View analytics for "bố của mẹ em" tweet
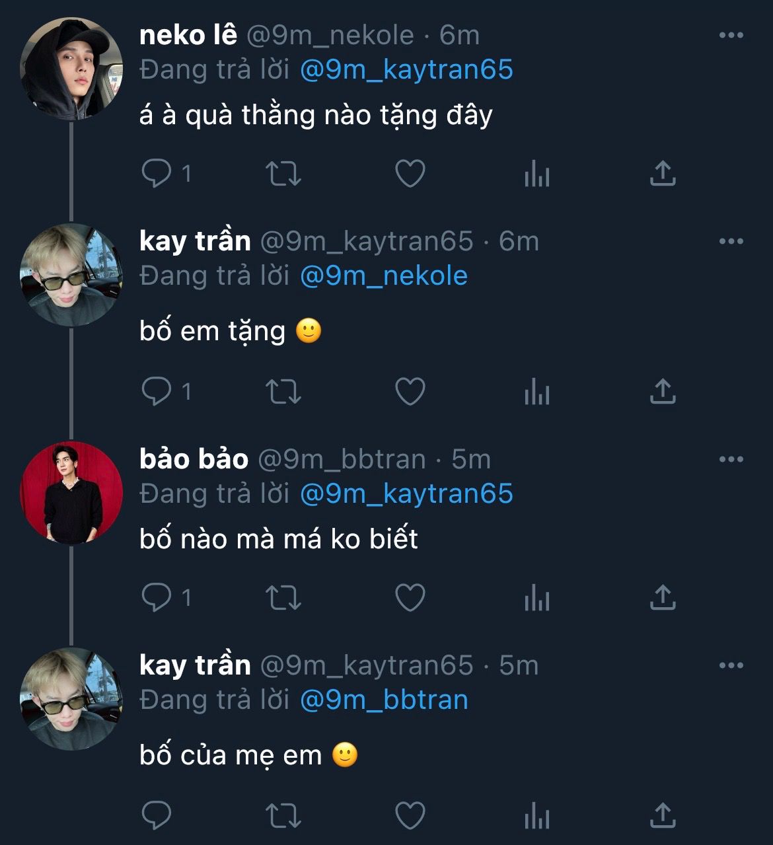The image size is (773, 845). 536,817
